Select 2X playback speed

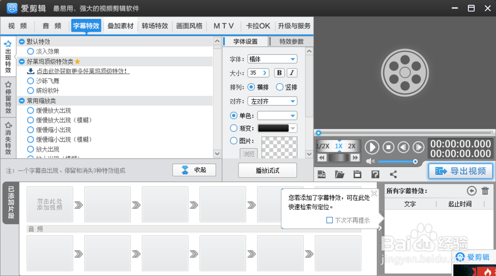pyautogui.click(x=352, y=146)
